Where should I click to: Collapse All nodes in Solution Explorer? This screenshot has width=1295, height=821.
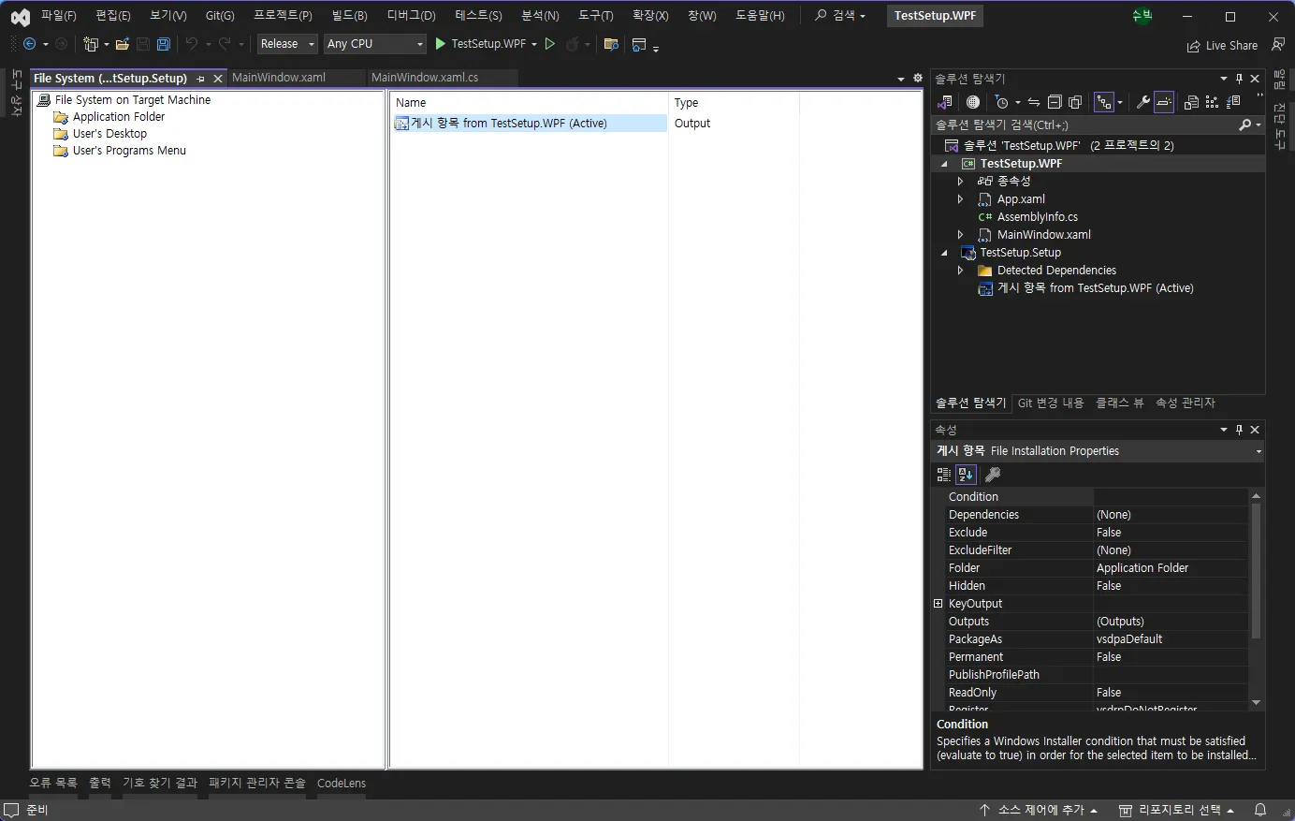click(x=1055, y=102)
